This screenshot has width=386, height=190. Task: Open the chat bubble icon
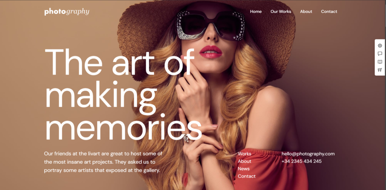point(380,54)
